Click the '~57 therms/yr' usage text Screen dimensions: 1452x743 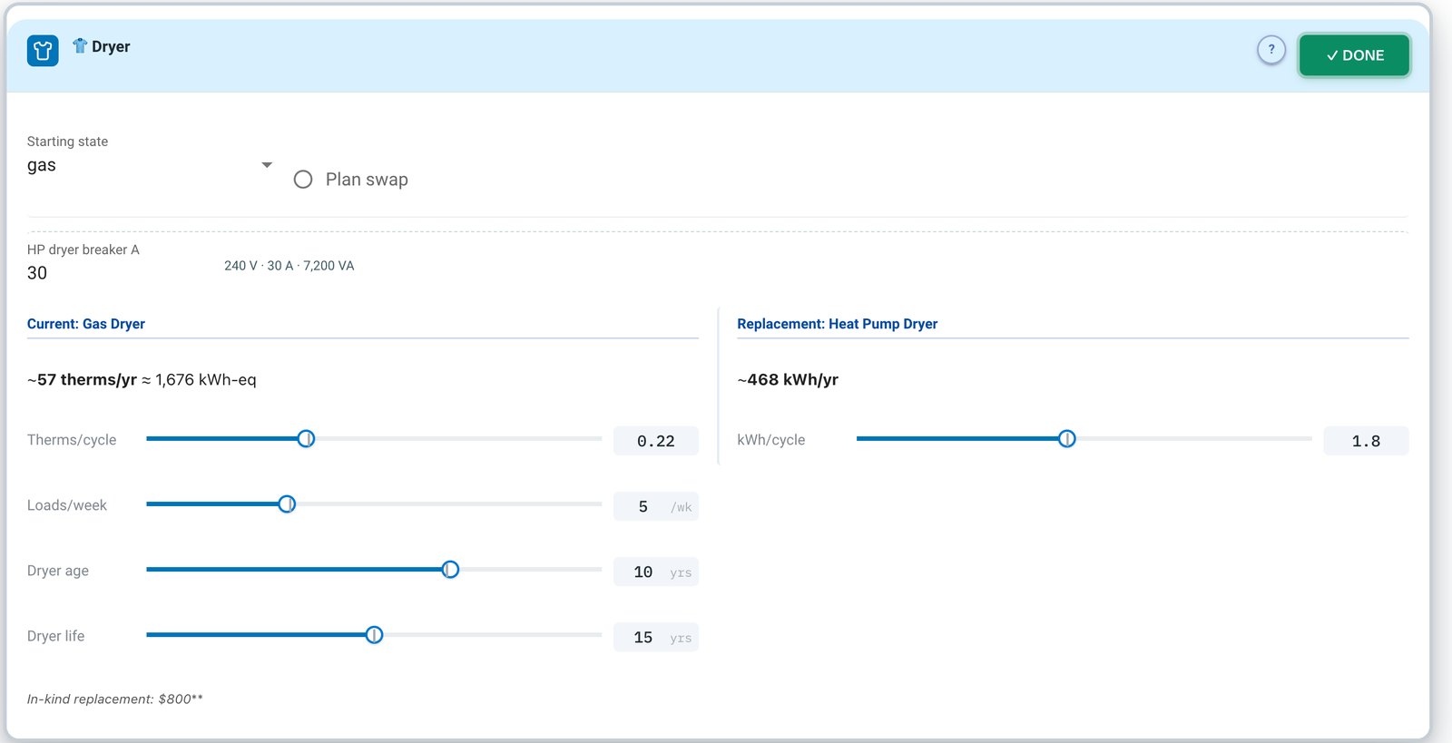point(82,379)
